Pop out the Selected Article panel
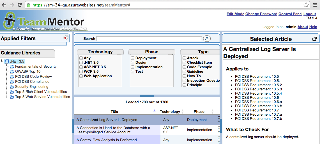Image resolution: width=320 pixels, height=144 pixels. pos(314,39)
